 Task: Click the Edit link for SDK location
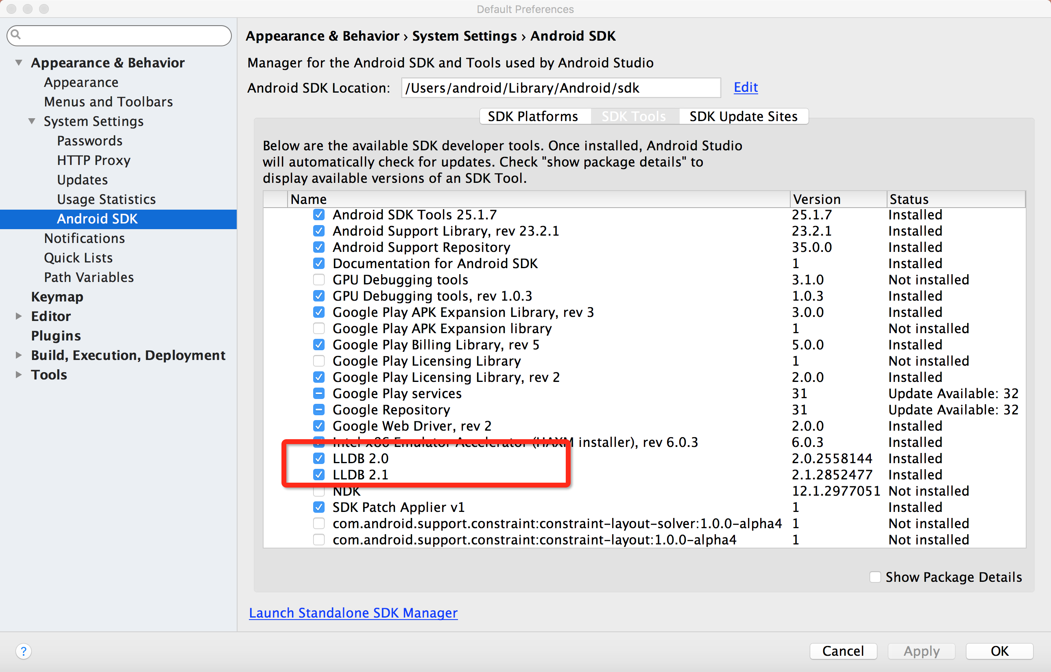(745, 87)
